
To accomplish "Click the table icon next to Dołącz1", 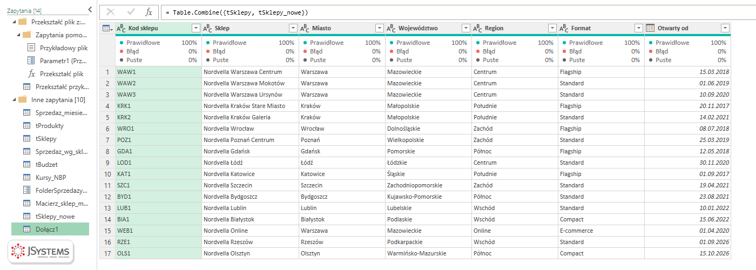I will click(26, 230).
